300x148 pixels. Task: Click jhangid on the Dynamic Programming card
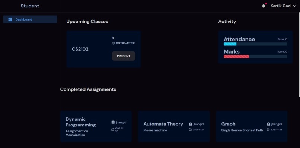coord(121,122)
